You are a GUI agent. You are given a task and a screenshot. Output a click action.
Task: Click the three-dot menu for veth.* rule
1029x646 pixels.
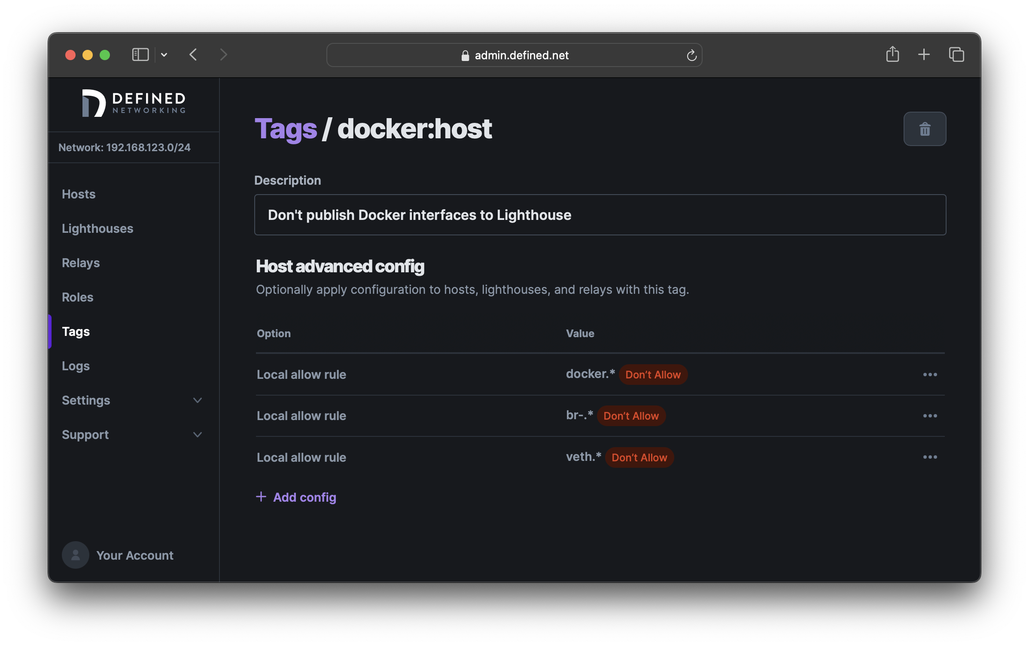click(x=930, y=457)
